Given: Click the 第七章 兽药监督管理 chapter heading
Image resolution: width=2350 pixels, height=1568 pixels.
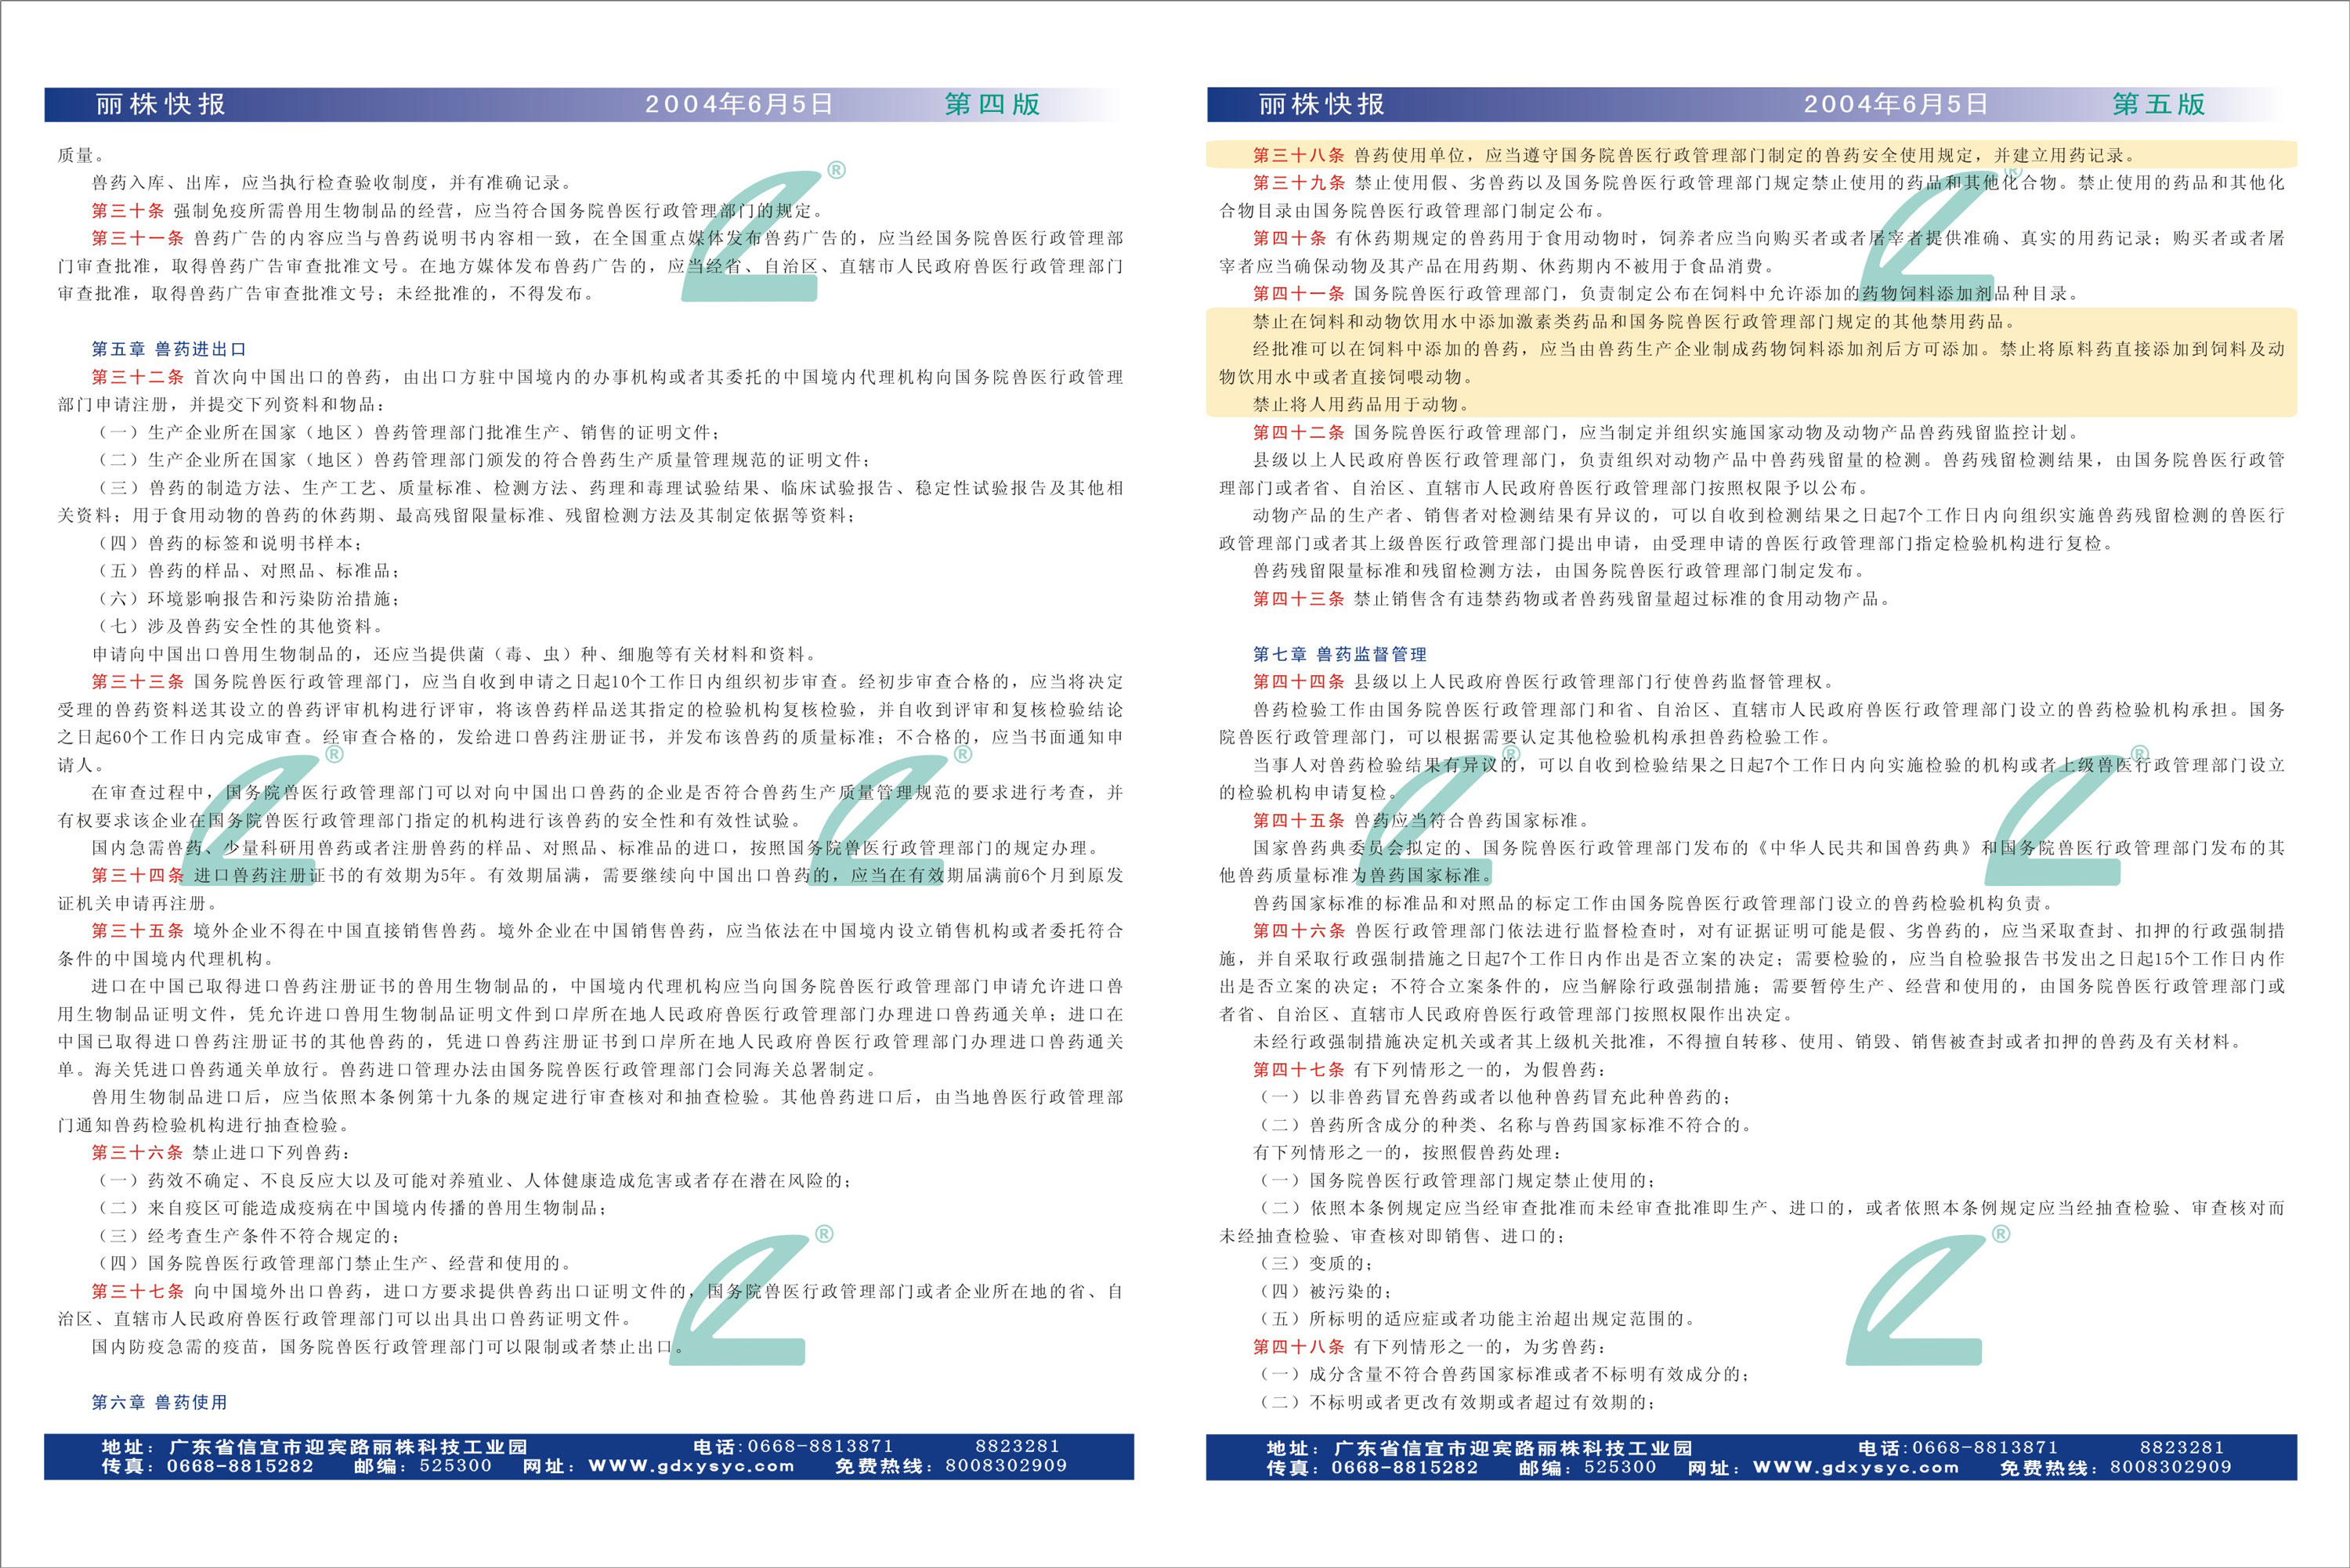Looking at the screenshot, I should pos(1339,654).
